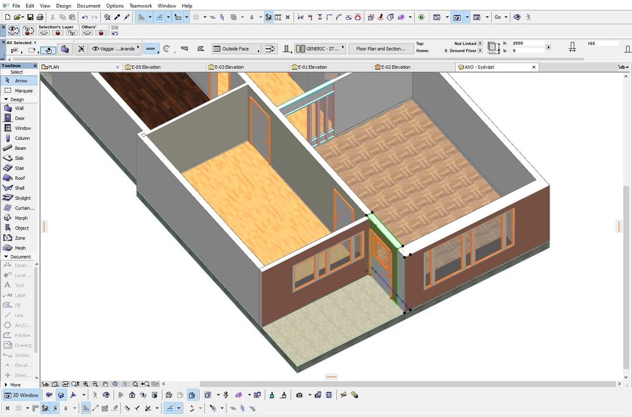632x417 pixels.
Task: Toggle the Selection's Layer visibility eye icon
Action: click(44, 32)
